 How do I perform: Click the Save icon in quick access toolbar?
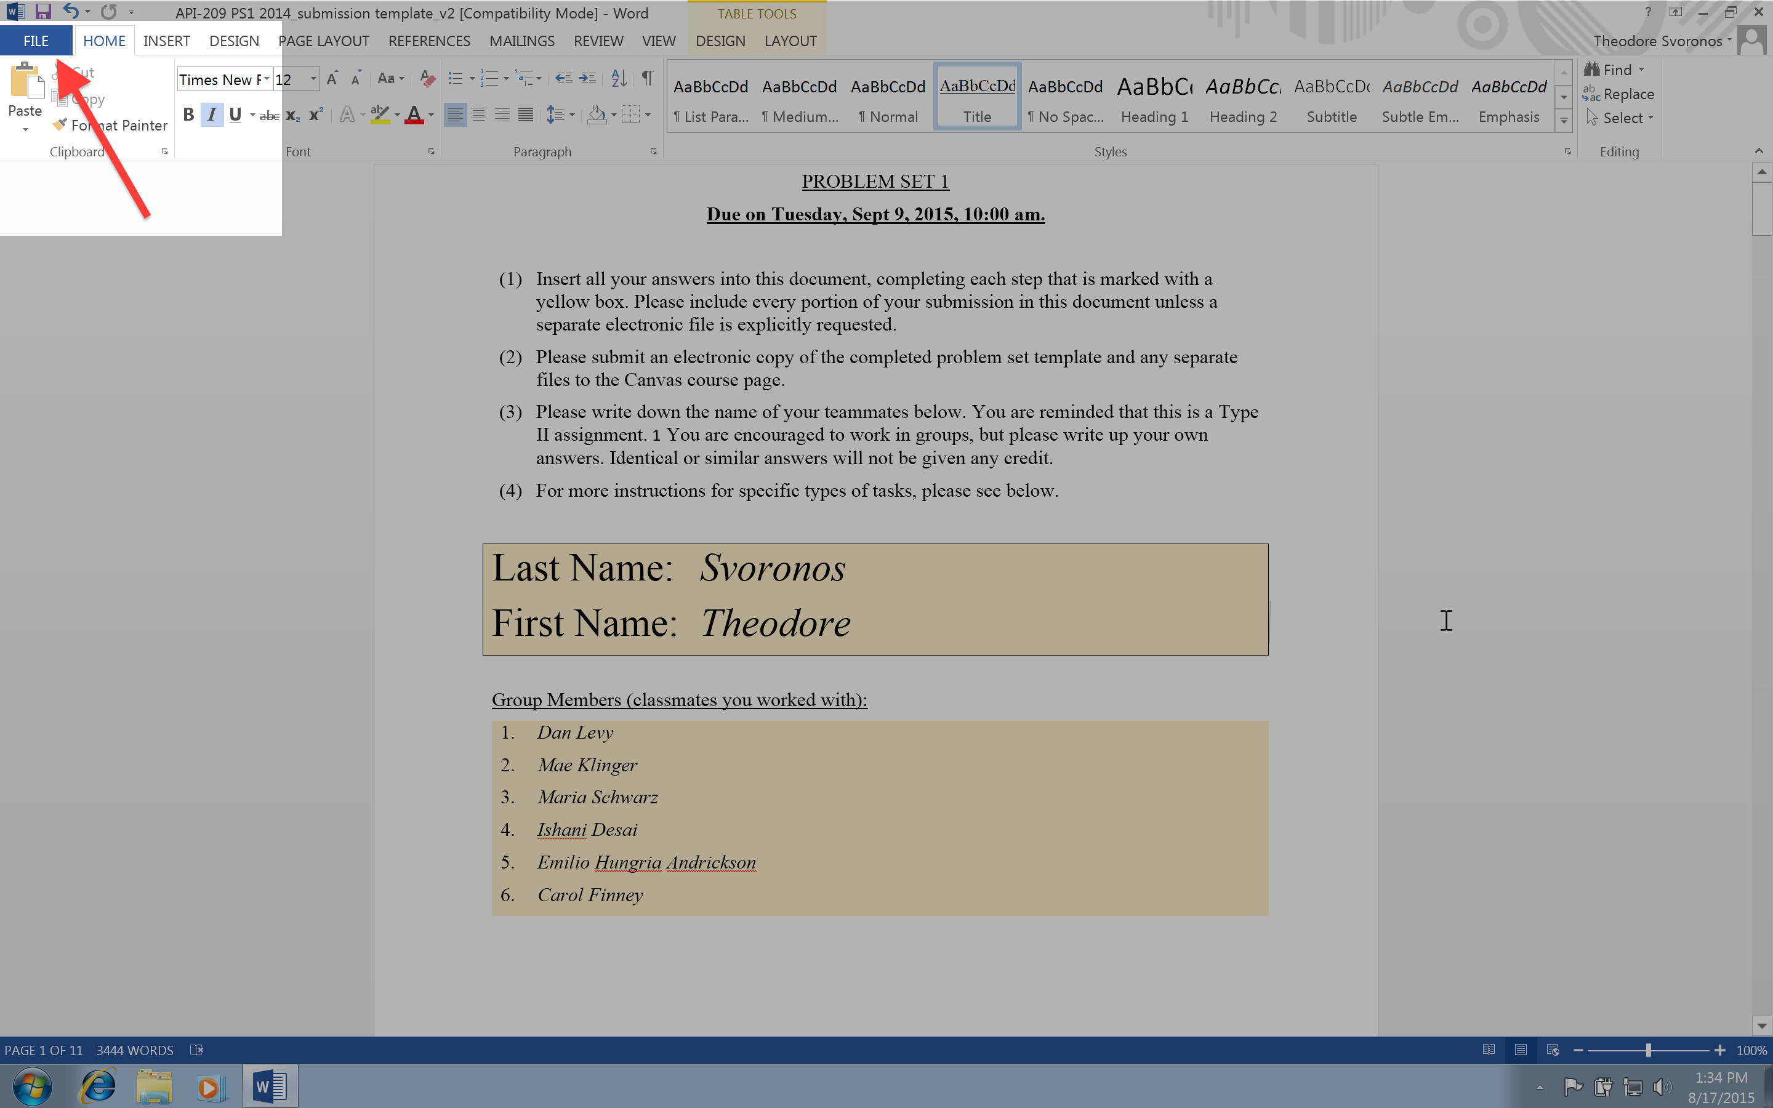42,12
